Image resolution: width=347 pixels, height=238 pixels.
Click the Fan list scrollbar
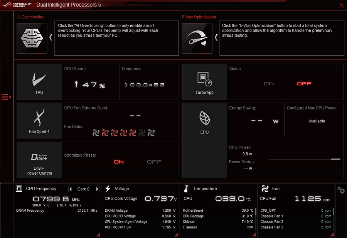(x=334, y=211)
